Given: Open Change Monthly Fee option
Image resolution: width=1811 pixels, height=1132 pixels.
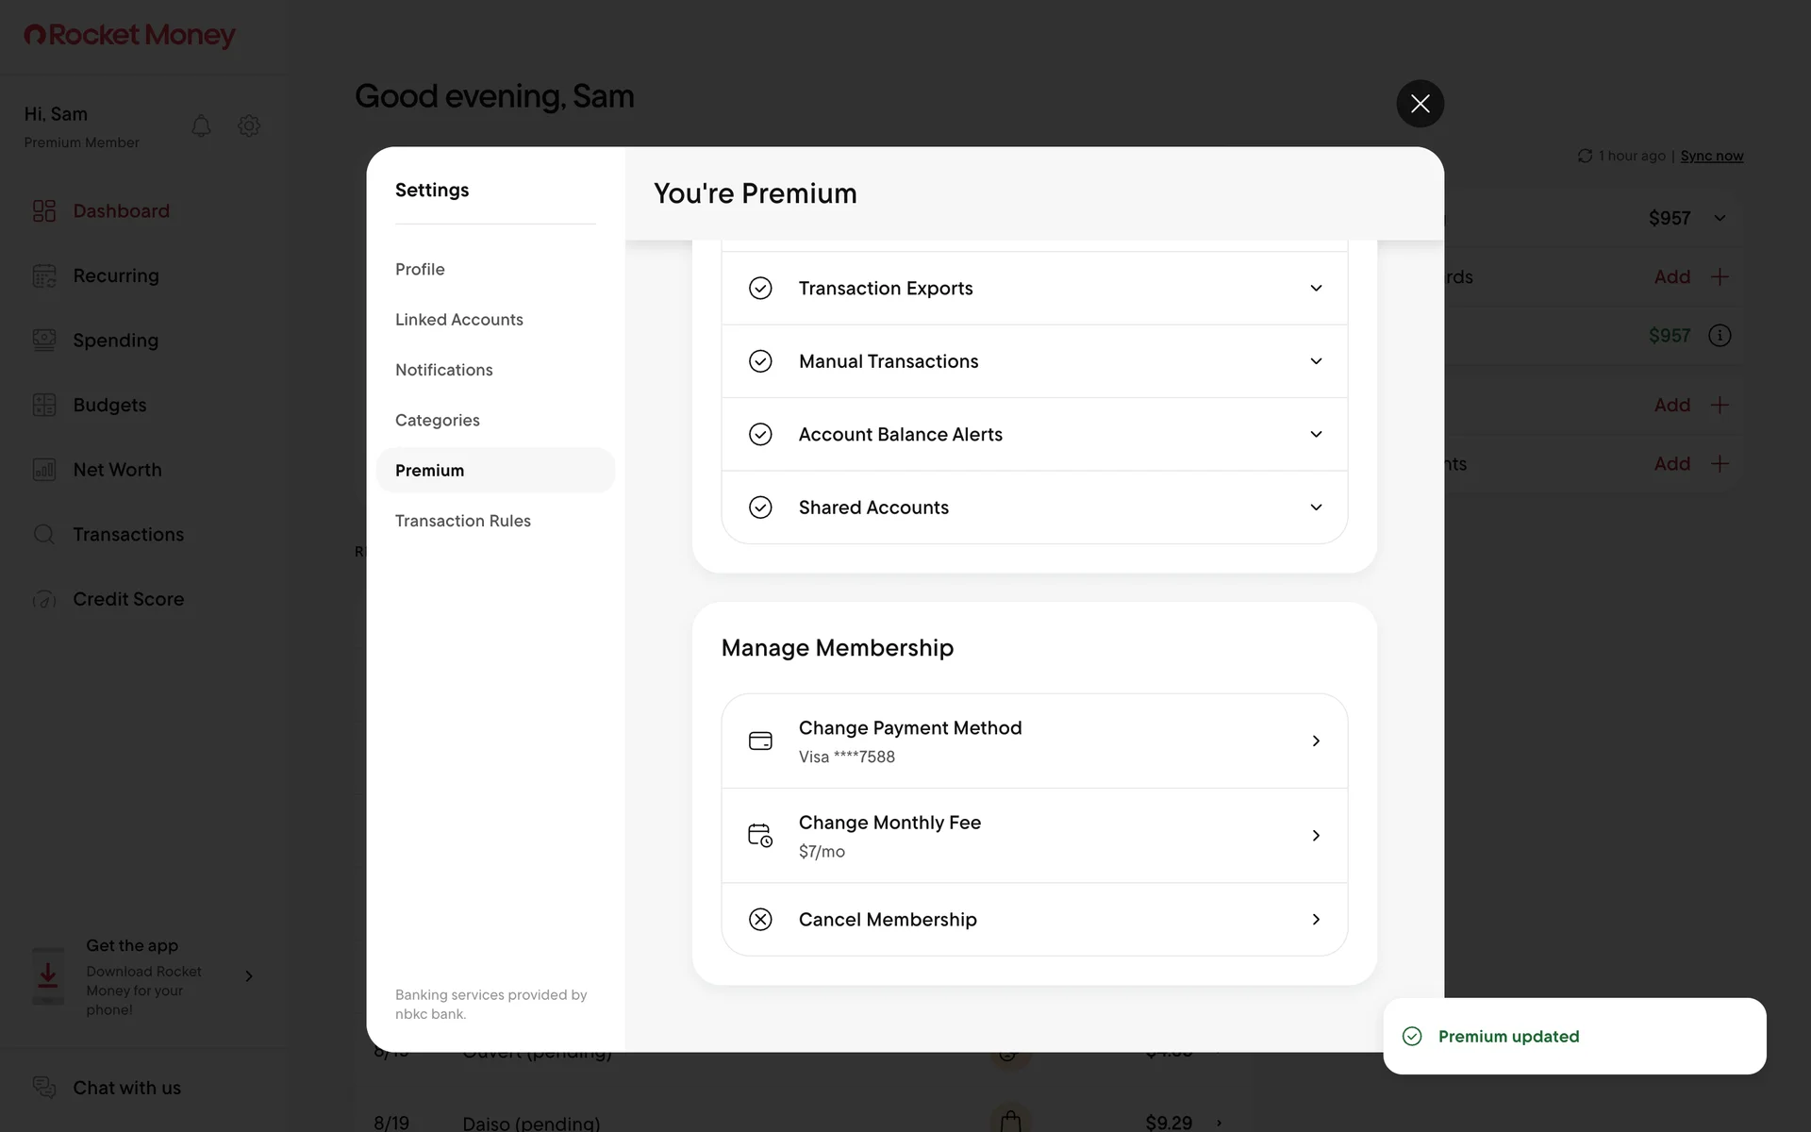Looking at the screenshot, I should (1034, 836).
